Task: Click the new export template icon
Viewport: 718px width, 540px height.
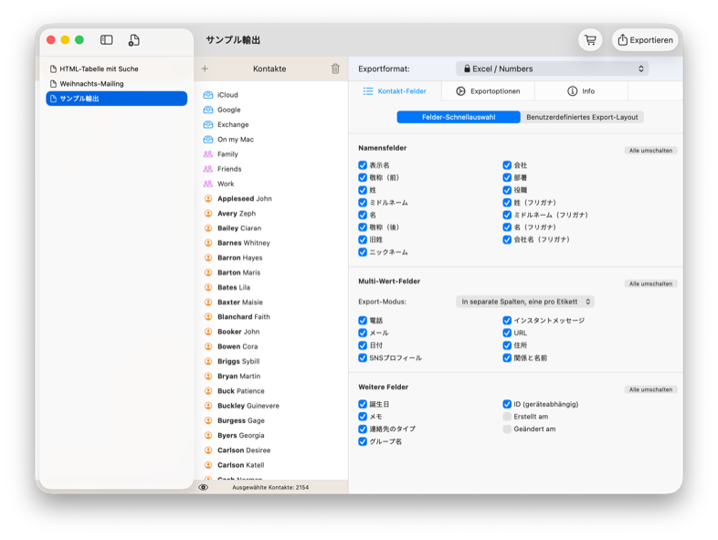Action: (x=133, y=40)
